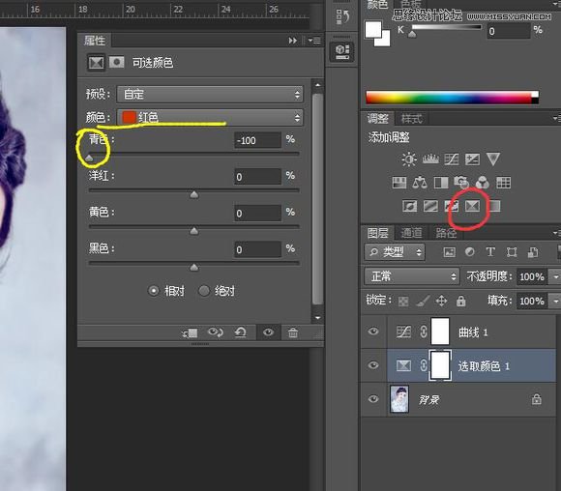561x491 pixels.
Task: Select the 属性 panel tab
Action: tap(95, 41)
